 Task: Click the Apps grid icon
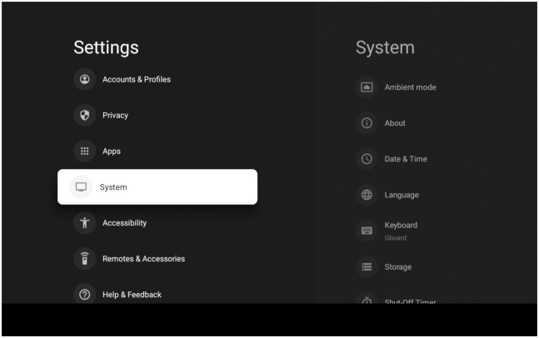click(84, 151)
